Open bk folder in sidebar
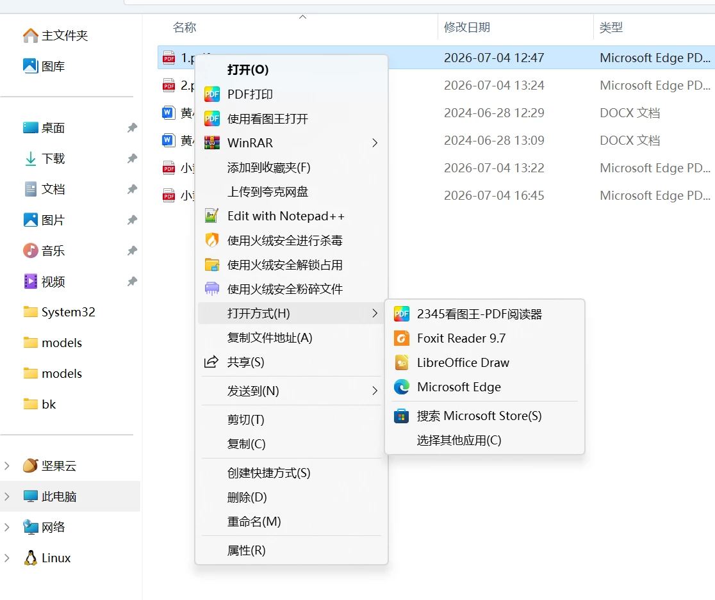715x600 pixels. [x=49, y=404]
